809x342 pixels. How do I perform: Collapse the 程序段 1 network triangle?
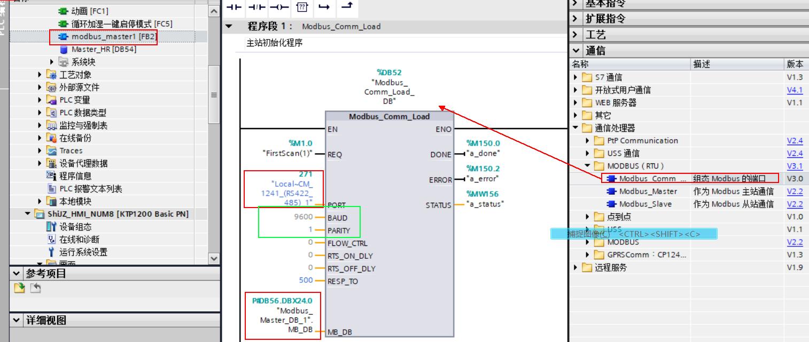pos(228,26)
